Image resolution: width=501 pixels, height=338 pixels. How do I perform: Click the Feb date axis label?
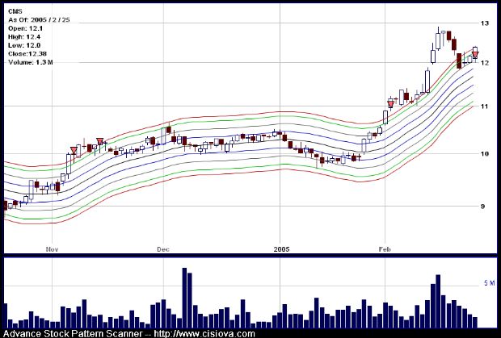385,249
